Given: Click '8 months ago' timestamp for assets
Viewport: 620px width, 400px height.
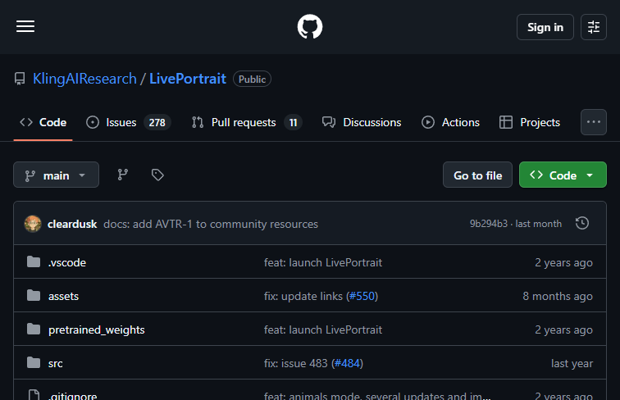Looking at the screenshot, I should coord(558,296).
